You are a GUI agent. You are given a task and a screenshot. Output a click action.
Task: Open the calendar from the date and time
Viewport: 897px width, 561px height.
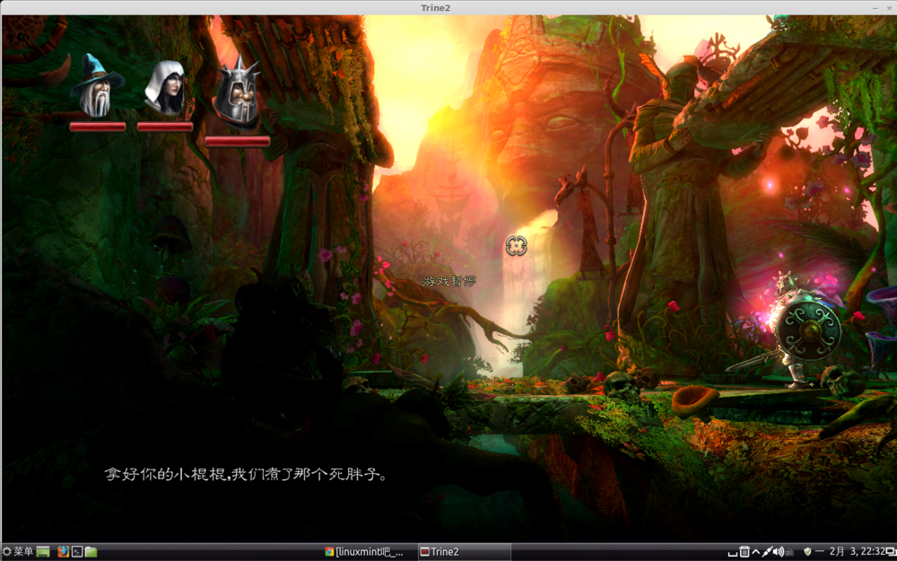click(858, 552)
